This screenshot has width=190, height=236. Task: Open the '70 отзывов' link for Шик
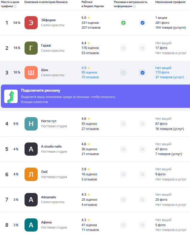(x=90, y=77)
